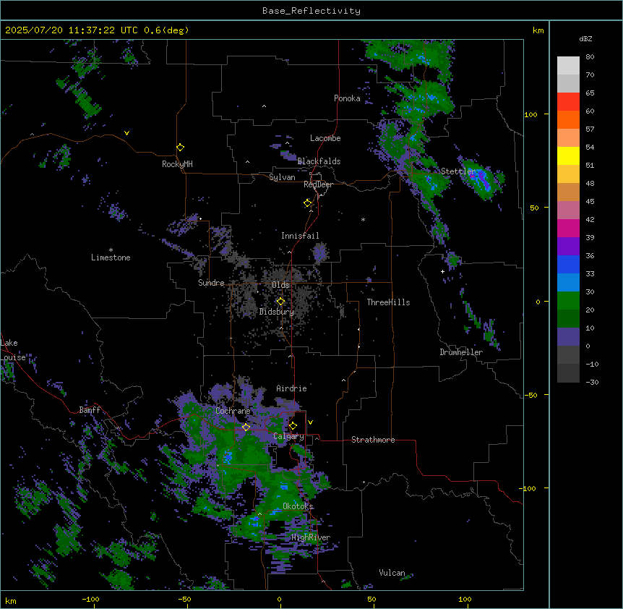Click the dBZ legend heading
The height and width of the screenshot is (609, 623).
pos(585,38)
